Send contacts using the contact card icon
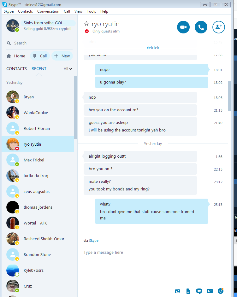 pyautogui.click(x=210, y=291)
